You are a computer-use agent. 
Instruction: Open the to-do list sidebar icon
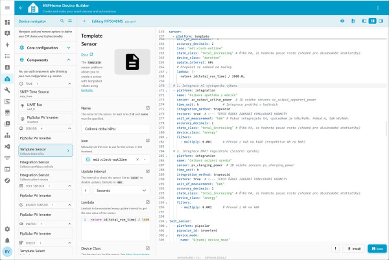coord(7,56)
